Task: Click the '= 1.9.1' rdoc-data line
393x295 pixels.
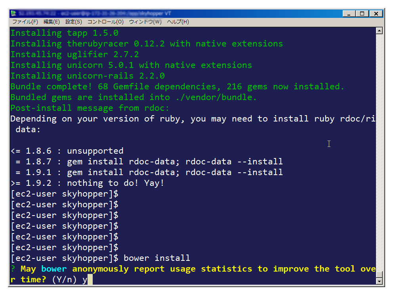Action: (149, 173)
